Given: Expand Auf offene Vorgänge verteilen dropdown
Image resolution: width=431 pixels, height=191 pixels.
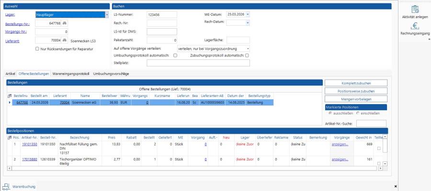Looking at the screenshot, I should pyautogui.click(x=248, y=49).
